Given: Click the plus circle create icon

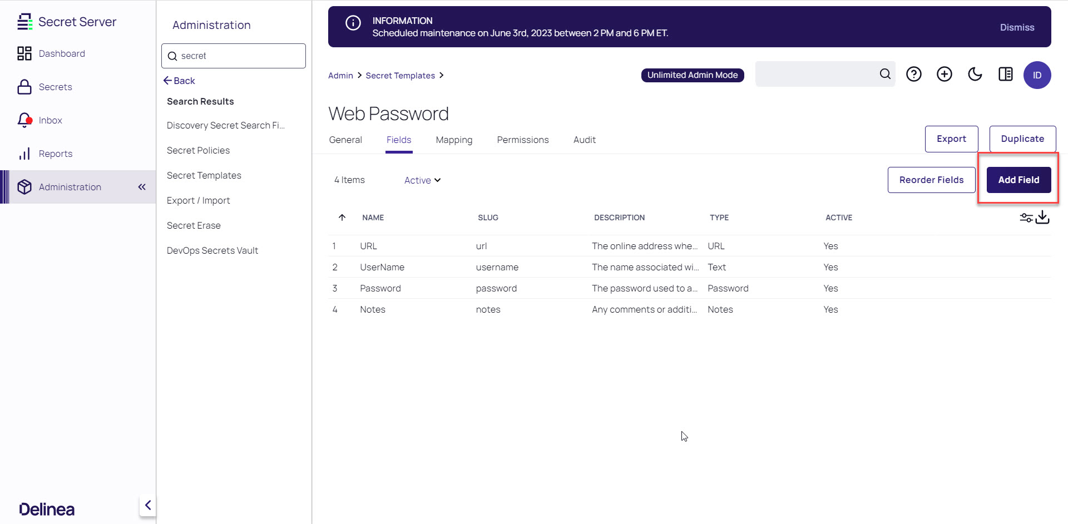Looking at the screenshot, I should coord(945,74).
